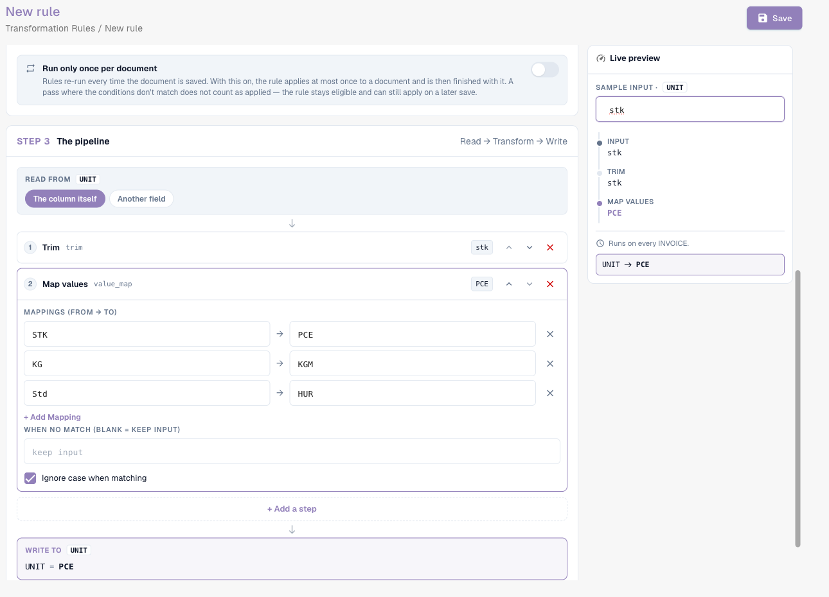This screenshot has height=597, width=829.
Task: Click the UNIT → PCE preview result box
Action: click(x=690, y=264)
